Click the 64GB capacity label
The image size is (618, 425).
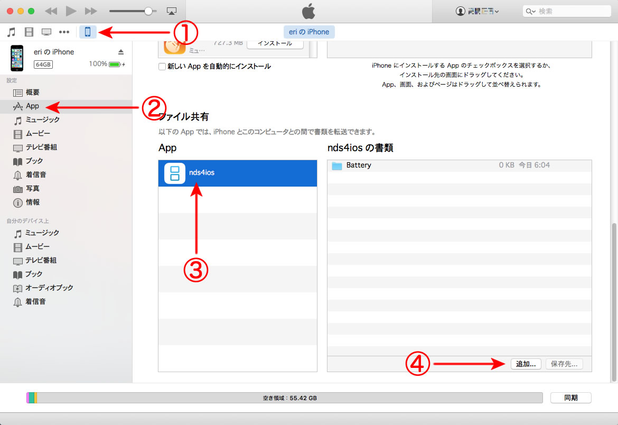pos(43,64)
